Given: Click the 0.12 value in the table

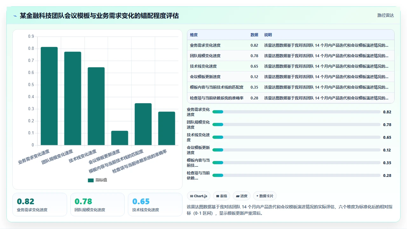Looking at the screenshot, I should click(x=254, y=77).
